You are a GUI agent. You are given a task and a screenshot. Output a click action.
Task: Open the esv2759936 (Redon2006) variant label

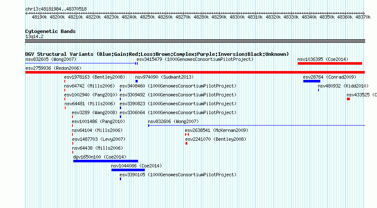53,68
